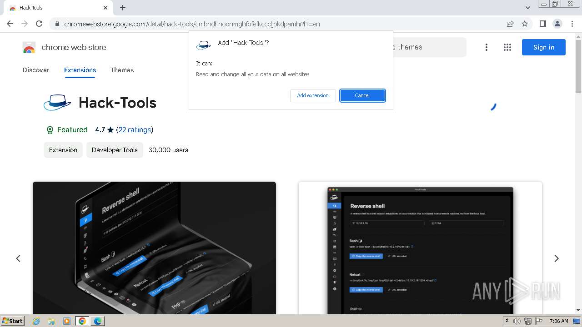Click the Chrome taskbar icon

pyautogui.click(x=82, y=321)
